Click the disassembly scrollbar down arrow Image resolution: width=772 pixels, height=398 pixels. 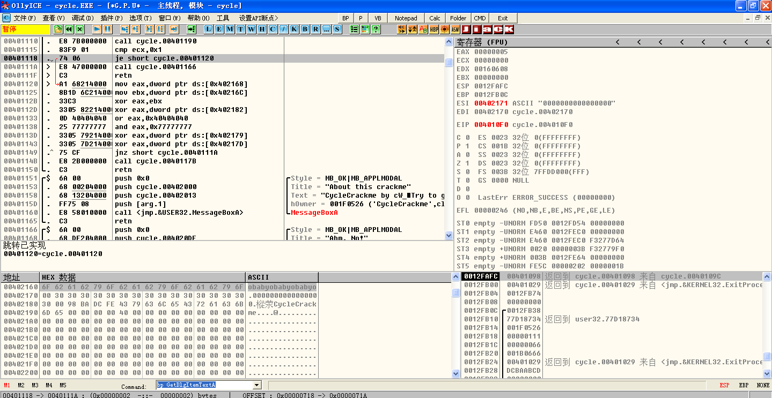[x=449, y=235]
